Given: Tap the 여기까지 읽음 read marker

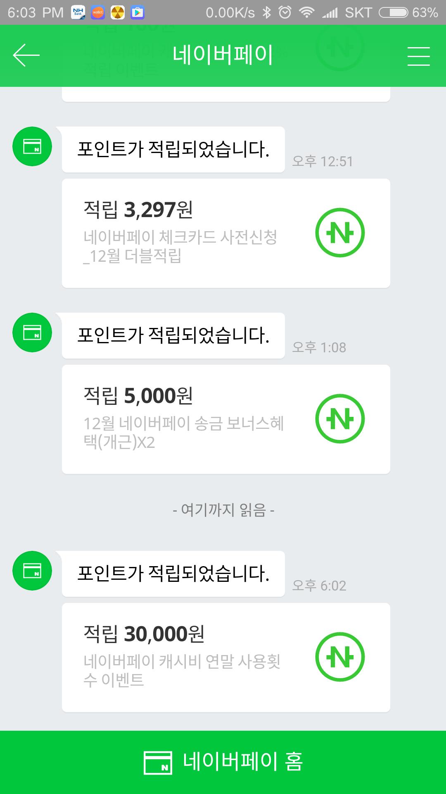Looking at the screenshot, I should point(223,510).
